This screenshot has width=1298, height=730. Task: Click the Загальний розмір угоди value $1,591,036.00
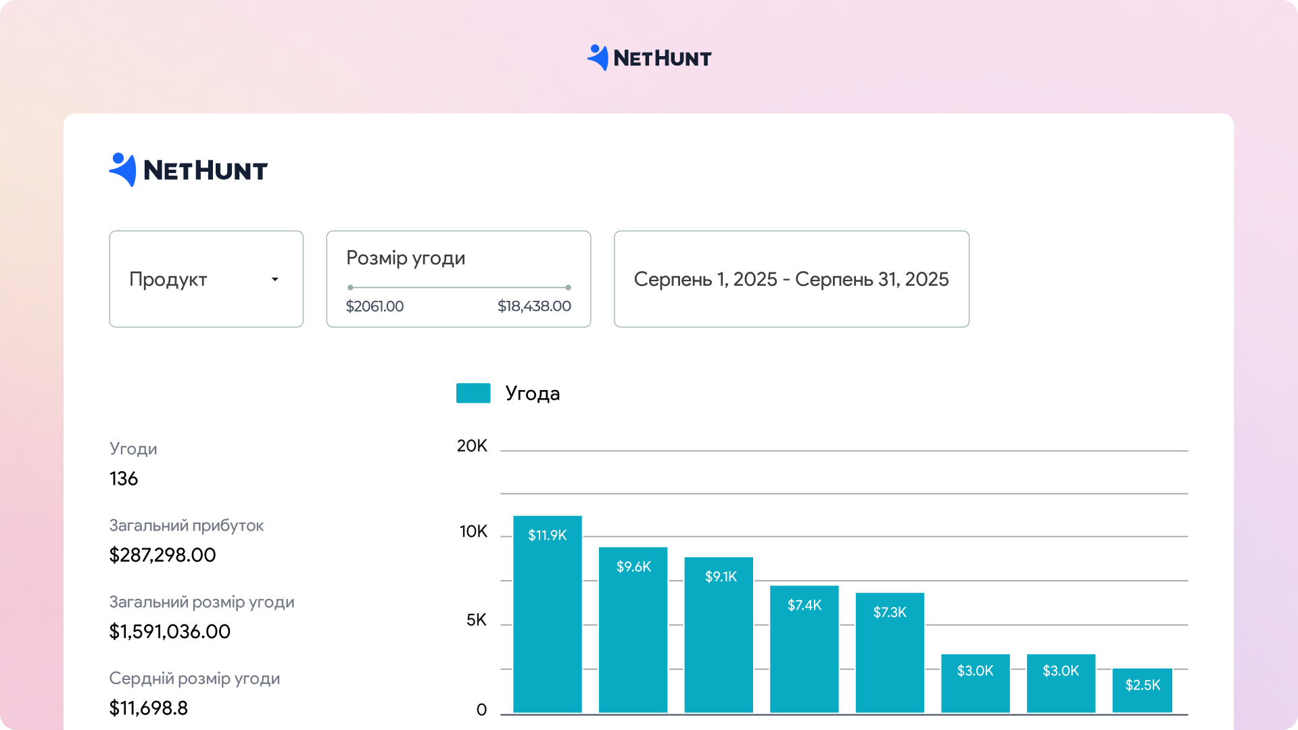tap(170, 631)
